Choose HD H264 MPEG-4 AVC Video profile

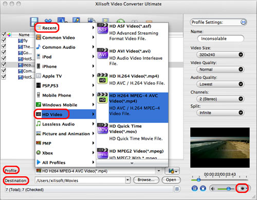(133, 107)
